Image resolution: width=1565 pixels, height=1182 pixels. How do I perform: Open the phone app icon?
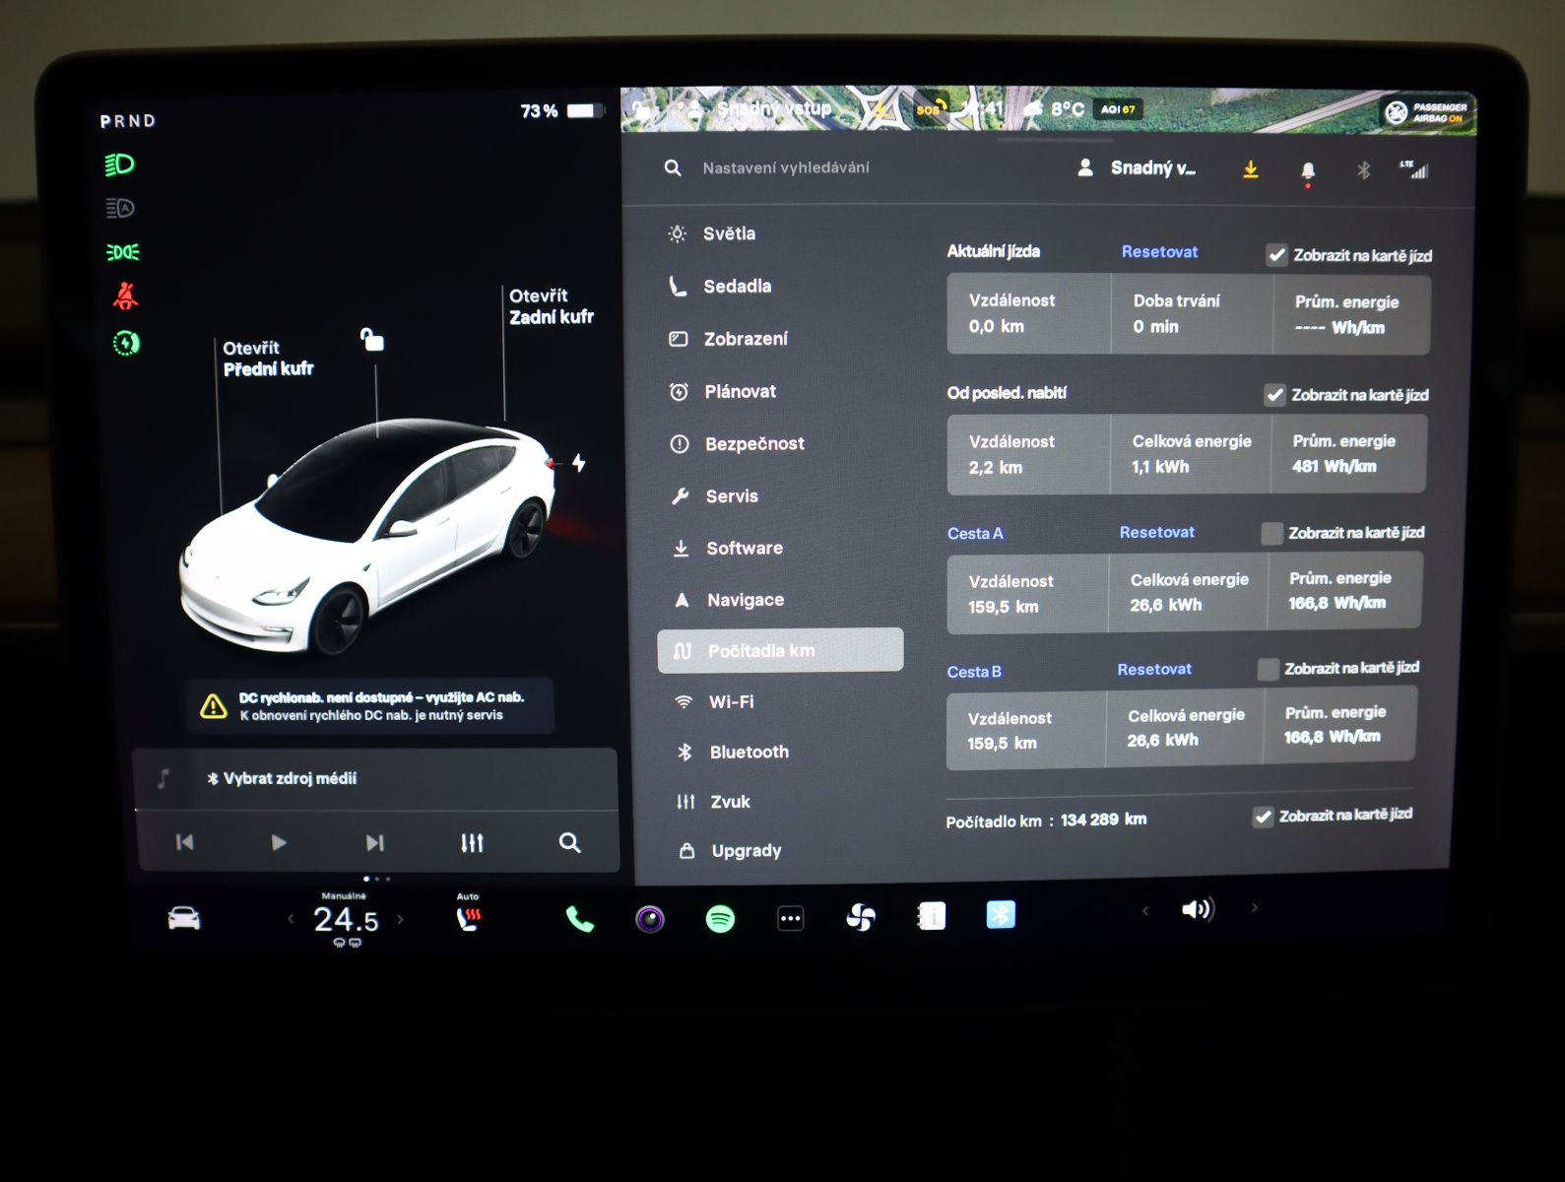579,919
